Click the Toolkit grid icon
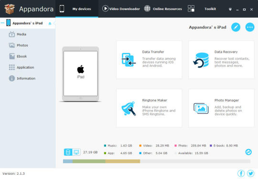The height and width of the screenshot is (179, 258). pyautogui.click(x=191, y=9)
